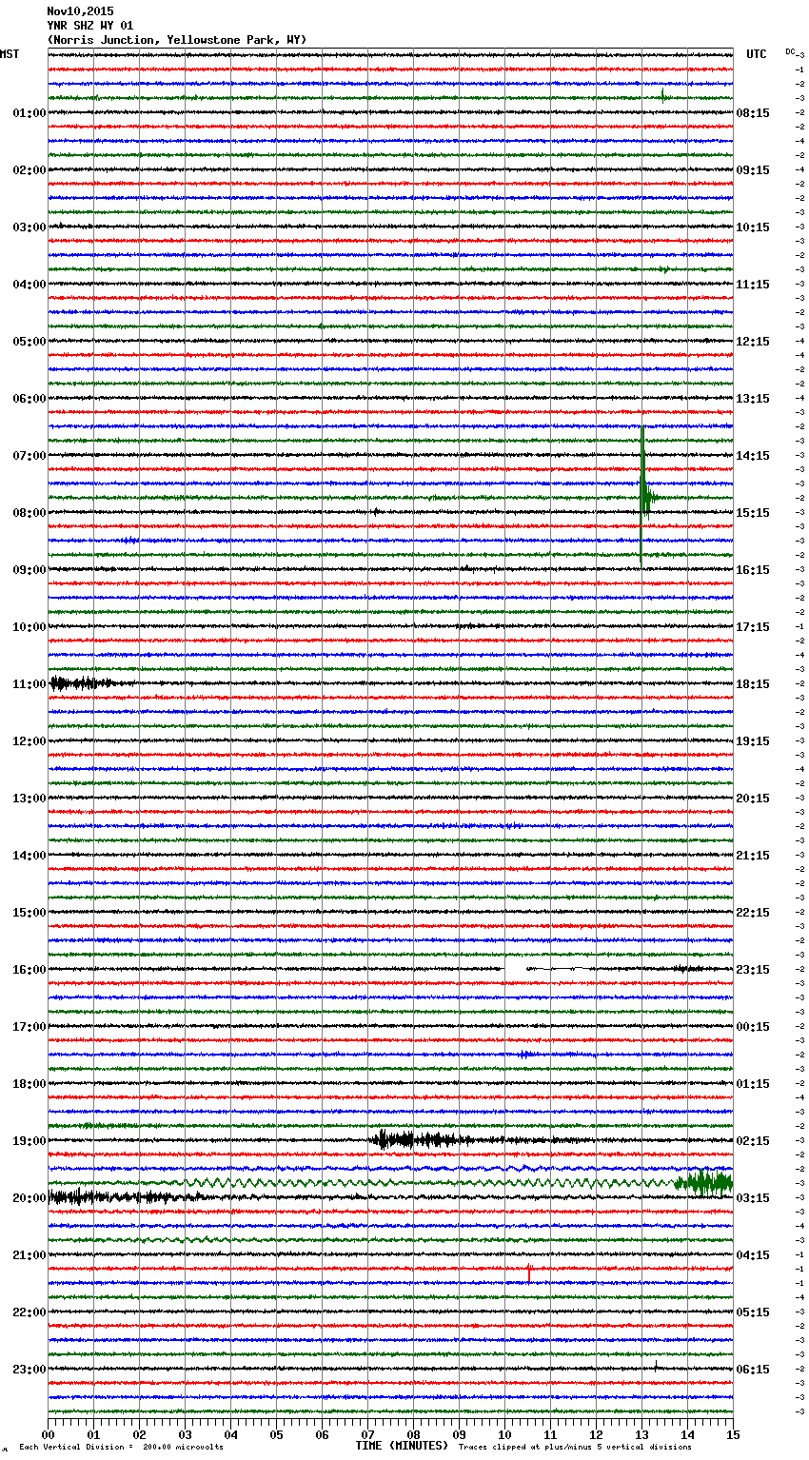Click the 22:00 MST time label
This screenshot has width=809, height=1460.
(x=30, y=1312)
